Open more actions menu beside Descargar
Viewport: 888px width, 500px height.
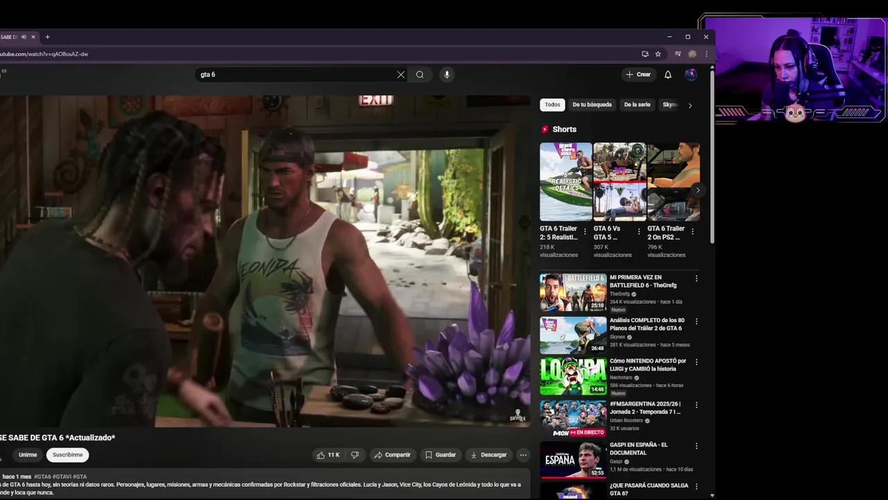tap(523, 455)
